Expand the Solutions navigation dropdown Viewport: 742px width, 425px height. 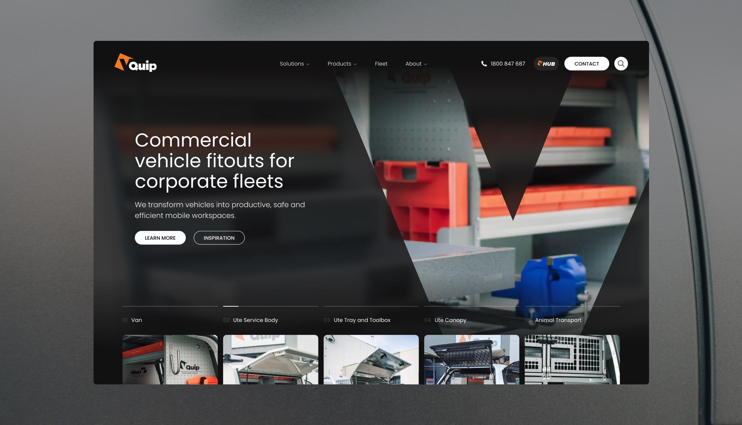pyautogui.click(x=294, y=64)
